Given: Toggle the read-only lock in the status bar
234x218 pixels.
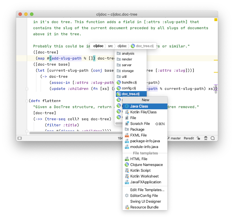Looking at the screenshot, I should (x=198, y=138).
